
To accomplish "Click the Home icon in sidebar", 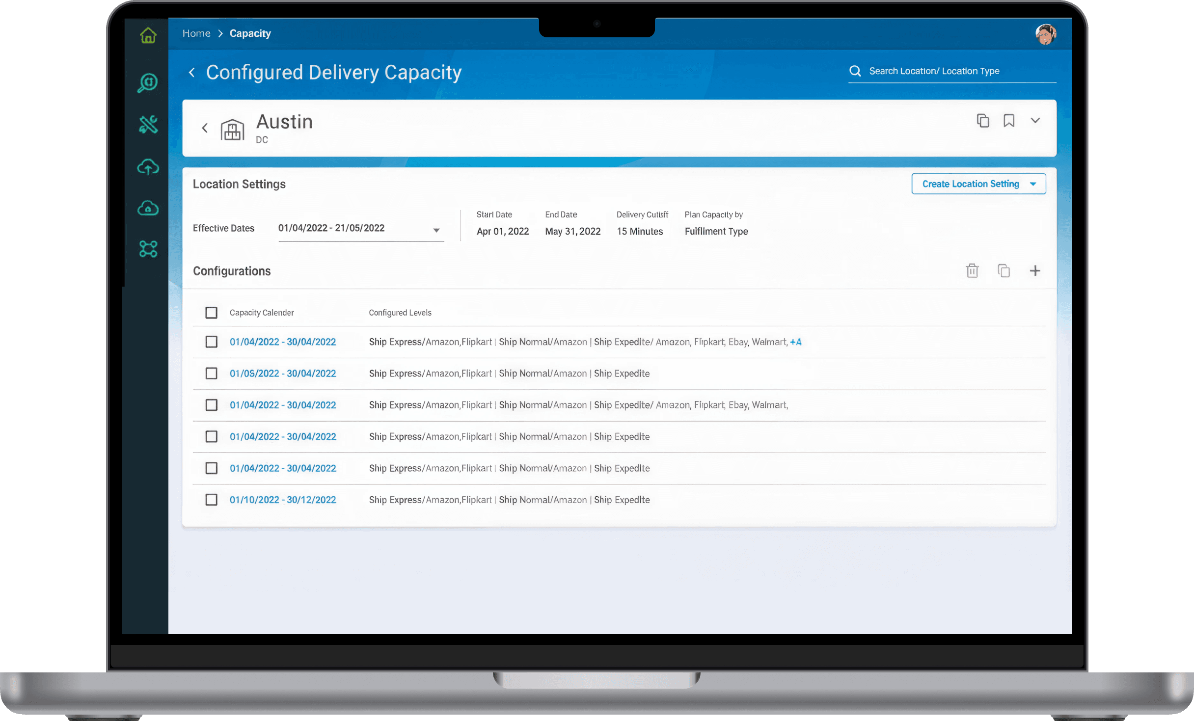I will [x=148, y=35].
